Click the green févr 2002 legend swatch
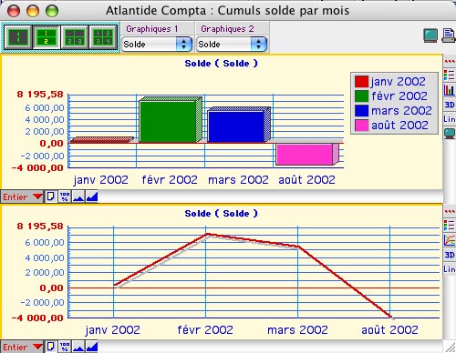This screenshot has width=456, height=353. [361, 96]
